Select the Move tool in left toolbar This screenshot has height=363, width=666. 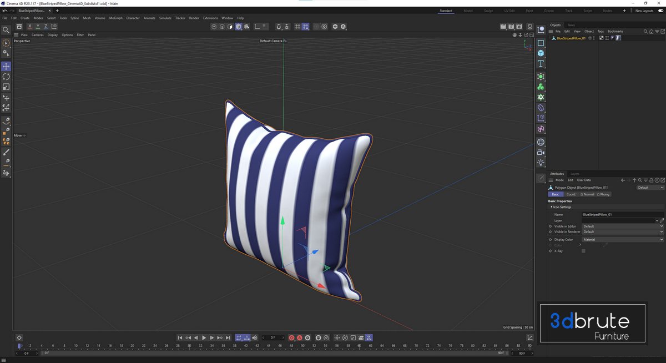(x=6, y=67)
